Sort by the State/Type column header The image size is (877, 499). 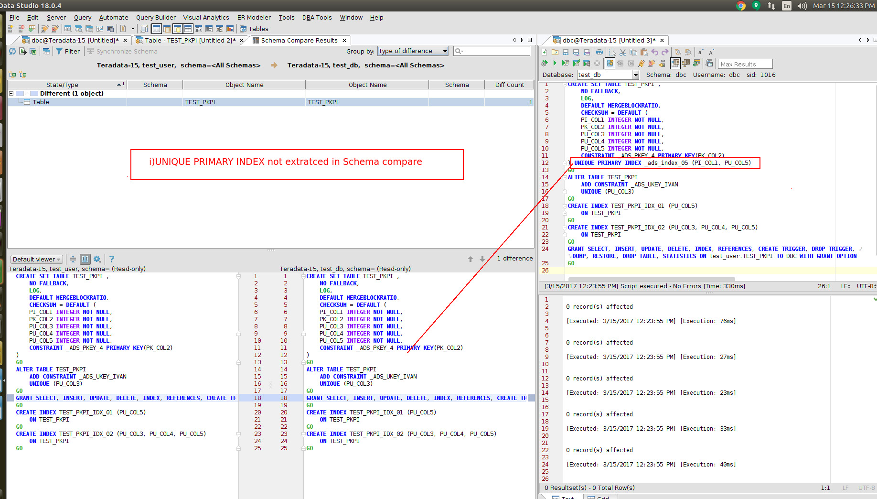coord(67,85)
